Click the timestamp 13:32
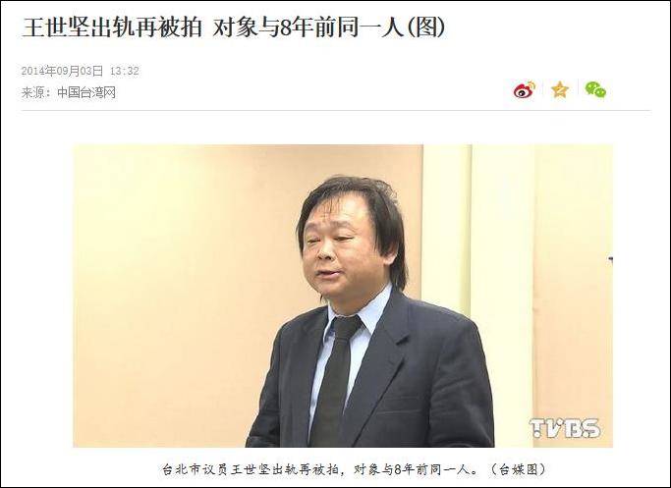Screen dimensions: 671x488 [x=125, y=71]
